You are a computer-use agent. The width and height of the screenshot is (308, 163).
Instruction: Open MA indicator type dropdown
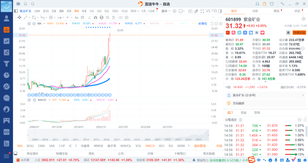click(x=44, y=24)
